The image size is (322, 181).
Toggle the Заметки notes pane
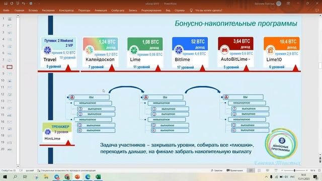tap(217, 170)
